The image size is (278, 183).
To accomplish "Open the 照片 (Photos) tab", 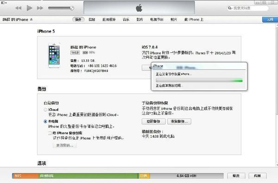I will coord(174,19).
